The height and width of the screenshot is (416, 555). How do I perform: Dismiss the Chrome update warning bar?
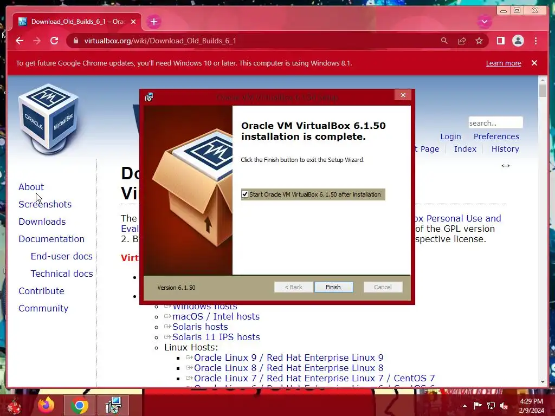(534, 63)
